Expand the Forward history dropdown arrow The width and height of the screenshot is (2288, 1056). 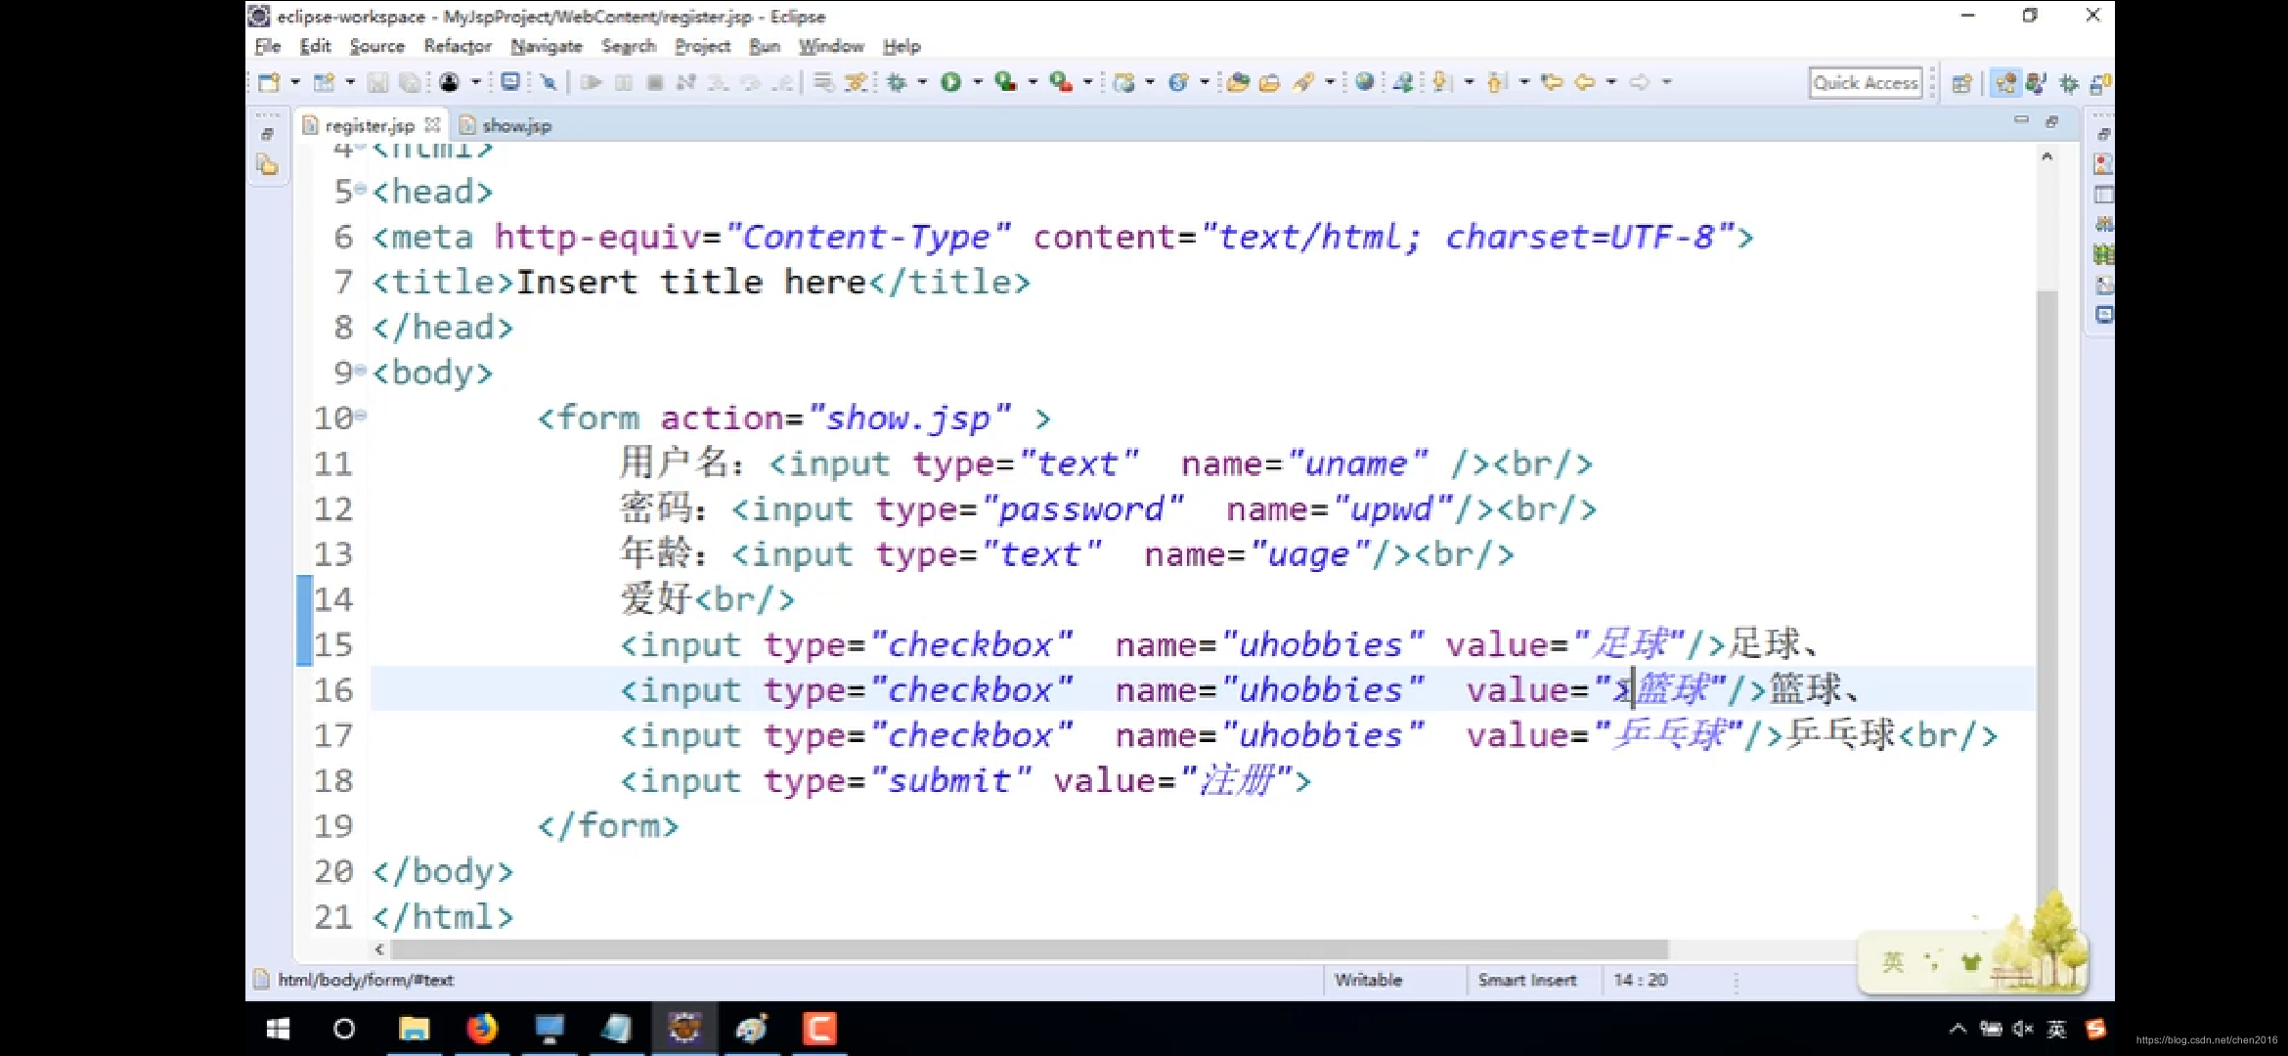[x=1666, y=83]
